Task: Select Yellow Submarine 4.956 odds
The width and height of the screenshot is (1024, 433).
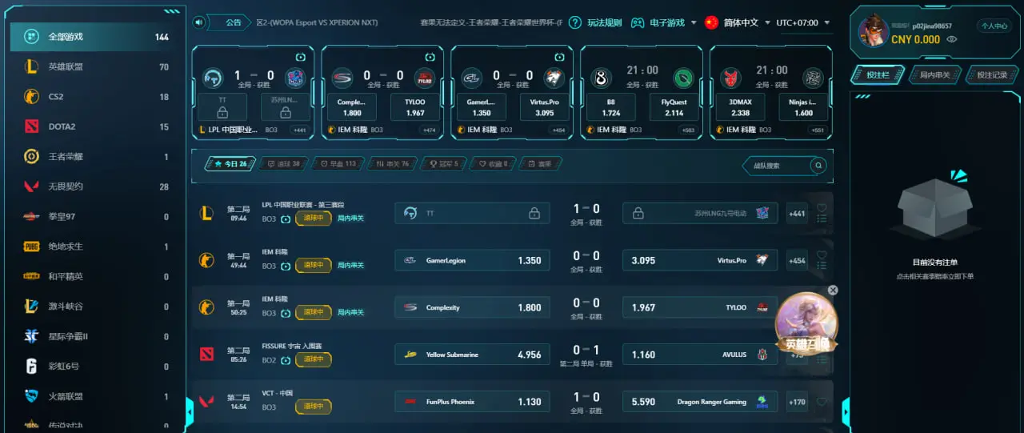Action: coord(472,355)
